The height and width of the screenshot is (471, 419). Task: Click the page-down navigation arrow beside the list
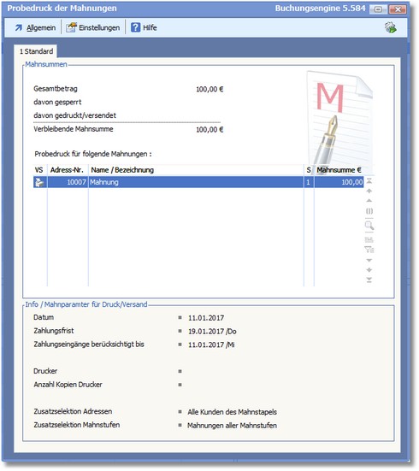(369, 270)
